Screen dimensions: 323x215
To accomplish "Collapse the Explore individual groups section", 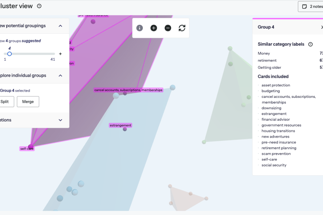I will (60, 75).
